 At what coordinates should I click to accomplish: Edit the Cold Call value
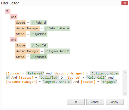(39, 45)
